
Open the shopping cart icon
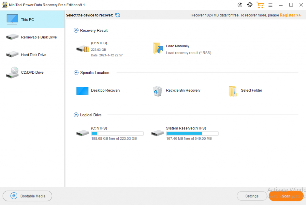(x=260, y=5)
